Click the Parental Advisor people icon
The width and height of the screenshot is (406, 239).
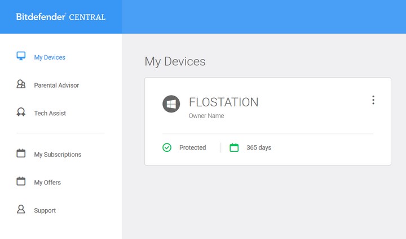[21, 85]
